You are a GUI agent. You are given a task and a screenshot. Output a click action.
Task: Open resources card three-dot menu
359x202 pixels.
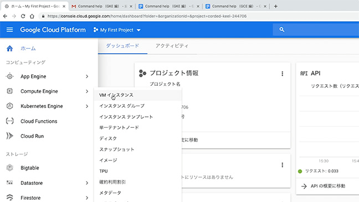[283, 165]
